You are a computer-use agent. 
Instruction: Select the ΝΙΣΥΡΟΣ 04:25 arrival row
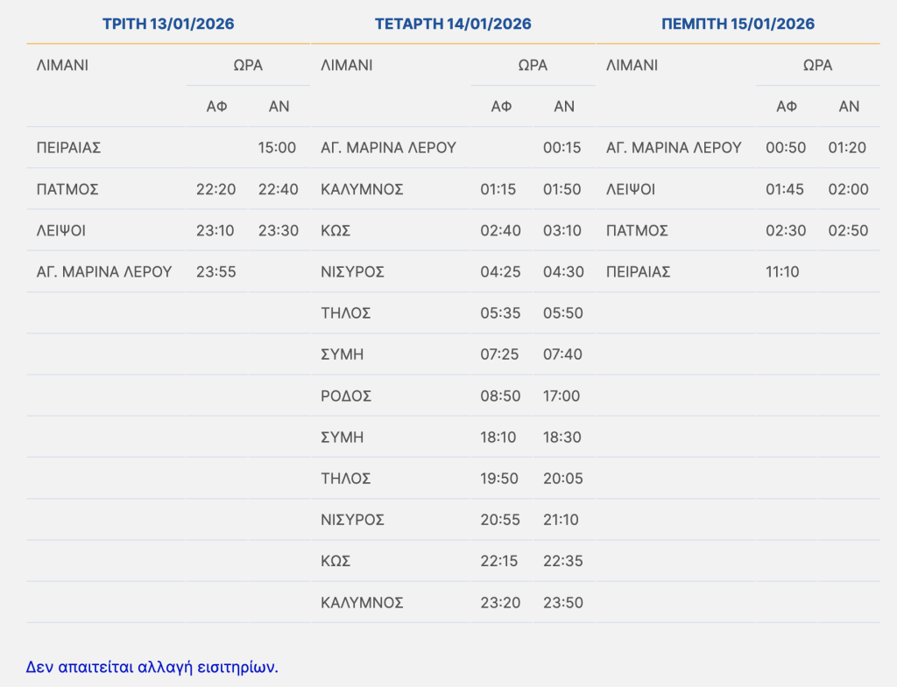[353, 272]
